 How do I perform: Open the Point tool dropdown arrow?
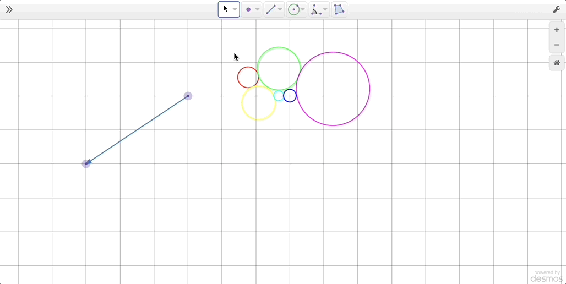[258, 9]
